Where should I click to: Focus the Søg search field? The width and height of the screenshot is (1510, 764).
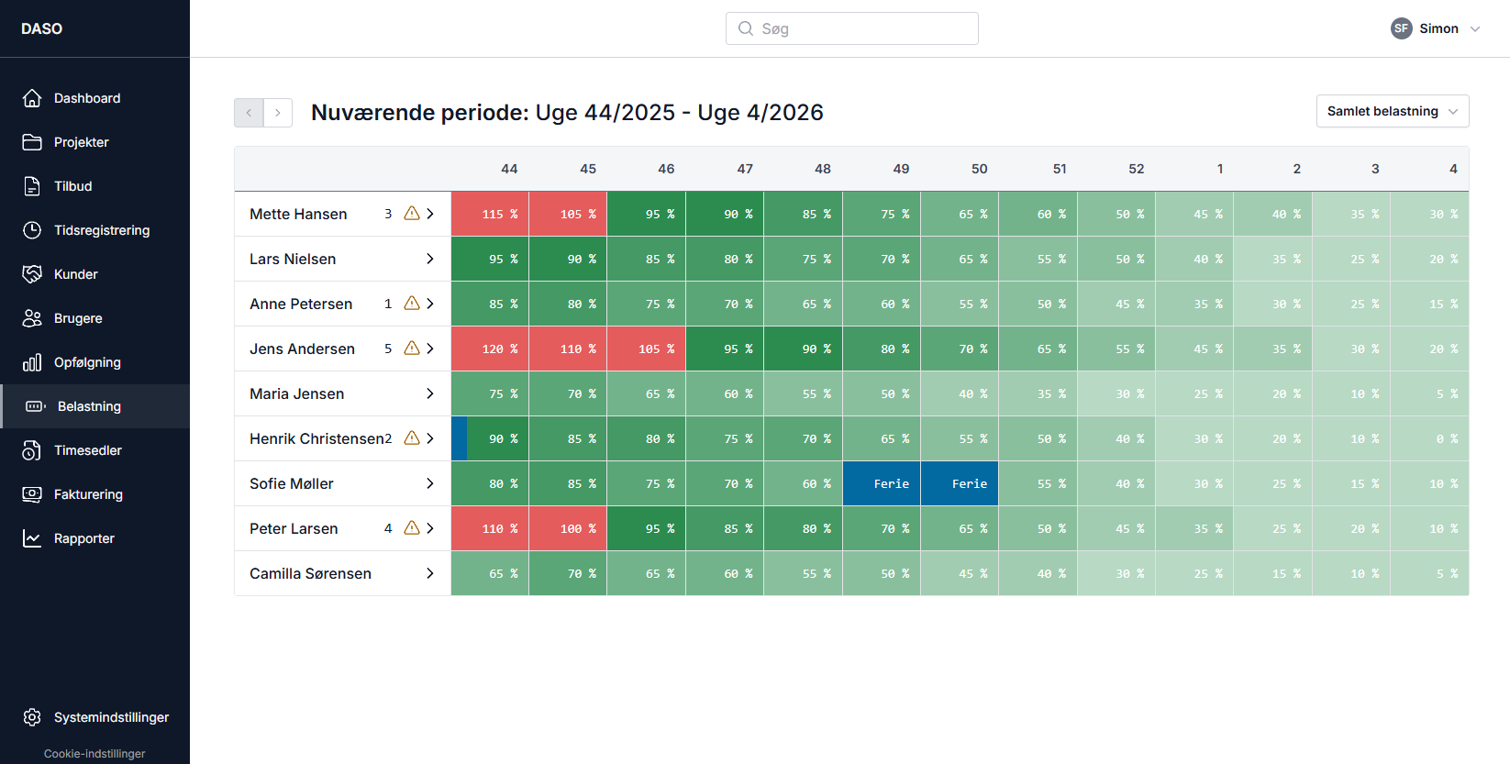(x=862, y=28)
